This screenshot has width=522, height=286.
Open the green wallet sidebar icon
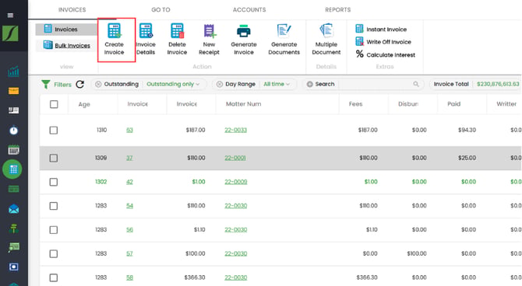14,190
